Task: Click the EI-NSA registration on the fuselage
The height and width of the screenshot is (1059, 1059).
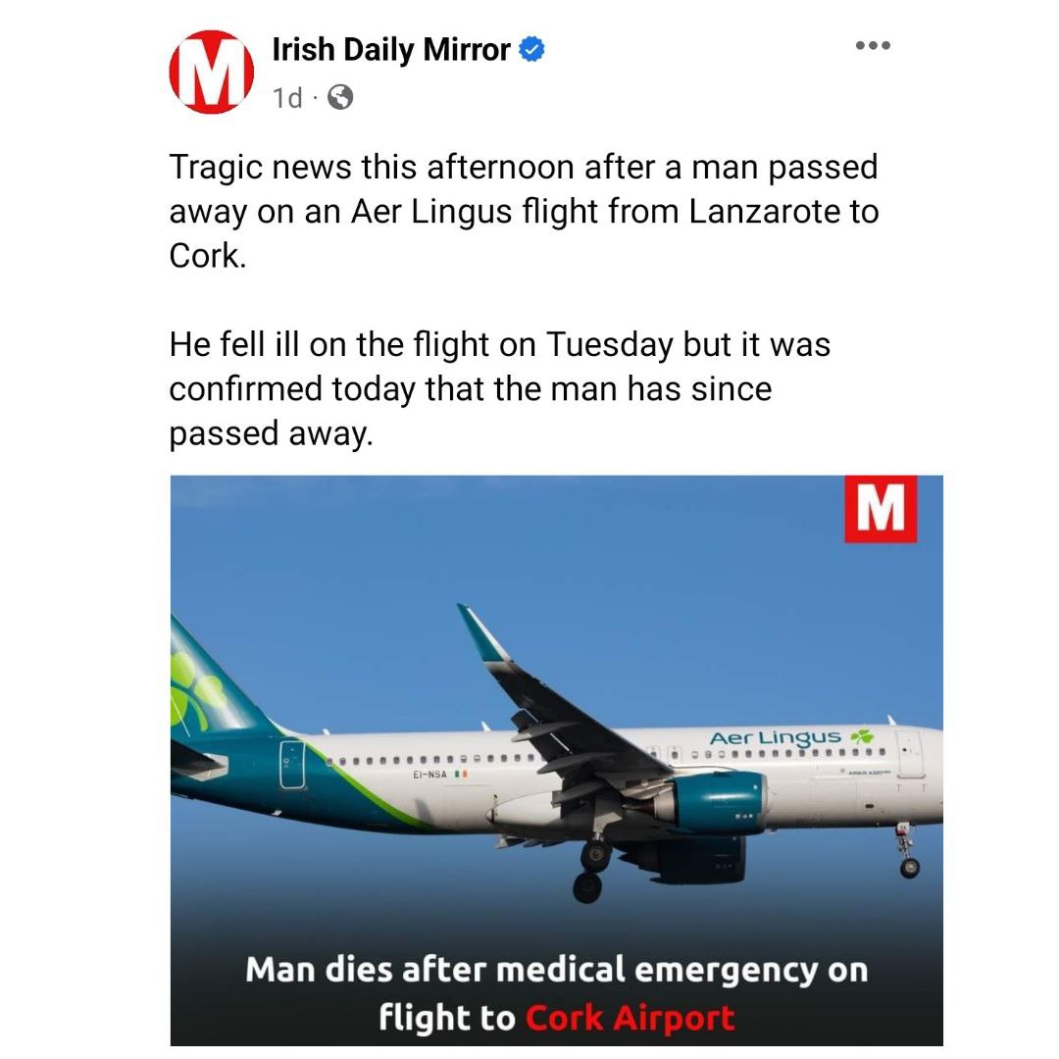Action: point(429,774)
